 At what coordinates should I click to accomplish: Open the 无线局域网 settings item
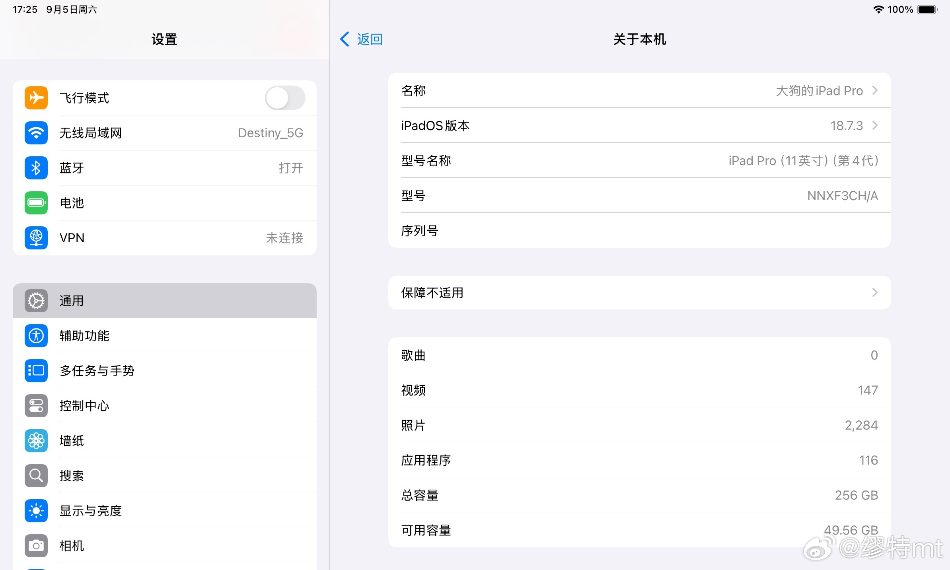[x=165, y=133]
